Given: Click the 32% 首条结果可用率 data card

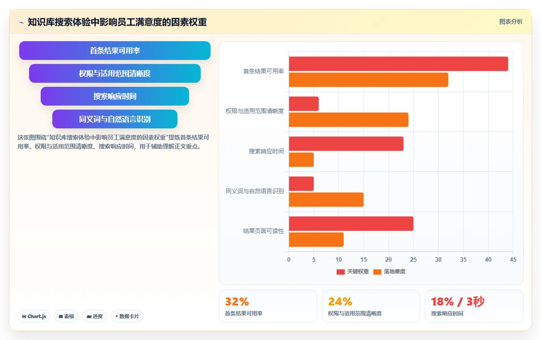Looking at the screenshot, I should click(x=268, y=306).
